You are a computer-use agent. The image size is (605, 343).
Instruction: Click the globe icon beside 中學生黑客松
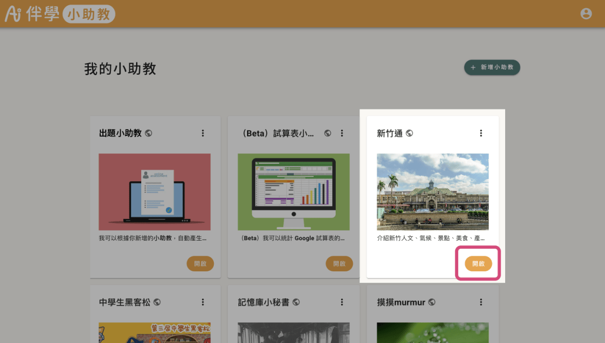coord(157,302)
